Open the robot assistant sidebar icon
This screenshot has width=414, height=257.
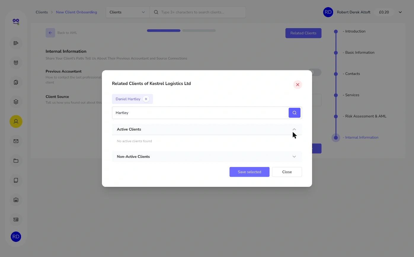(x=16, y=200)
